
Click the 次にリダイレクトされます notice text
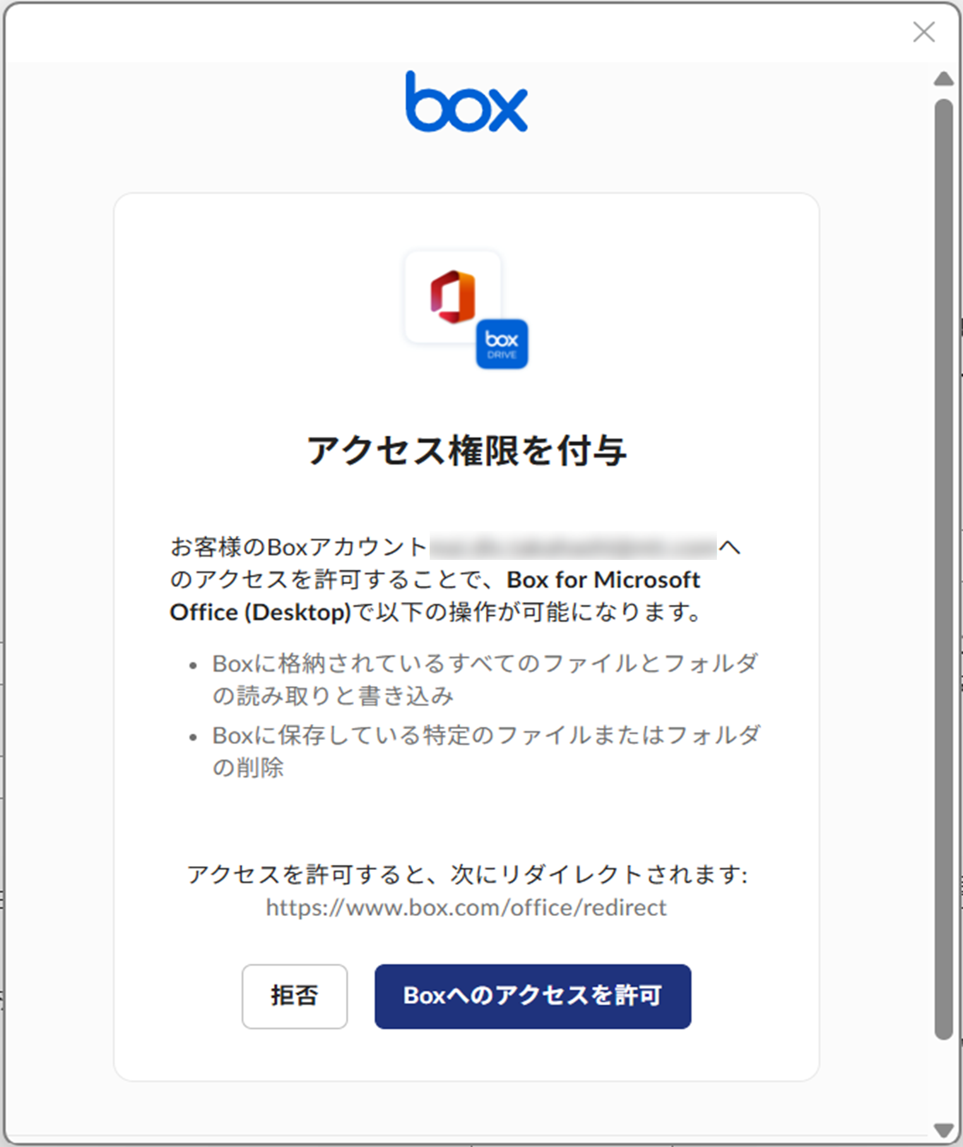[466, 875]
